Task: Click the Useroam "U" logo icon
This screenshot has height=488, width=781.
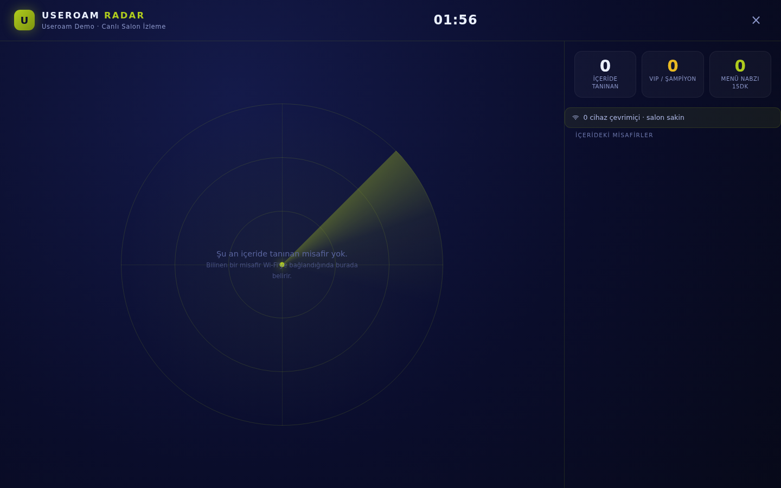Action: [24, 20]
